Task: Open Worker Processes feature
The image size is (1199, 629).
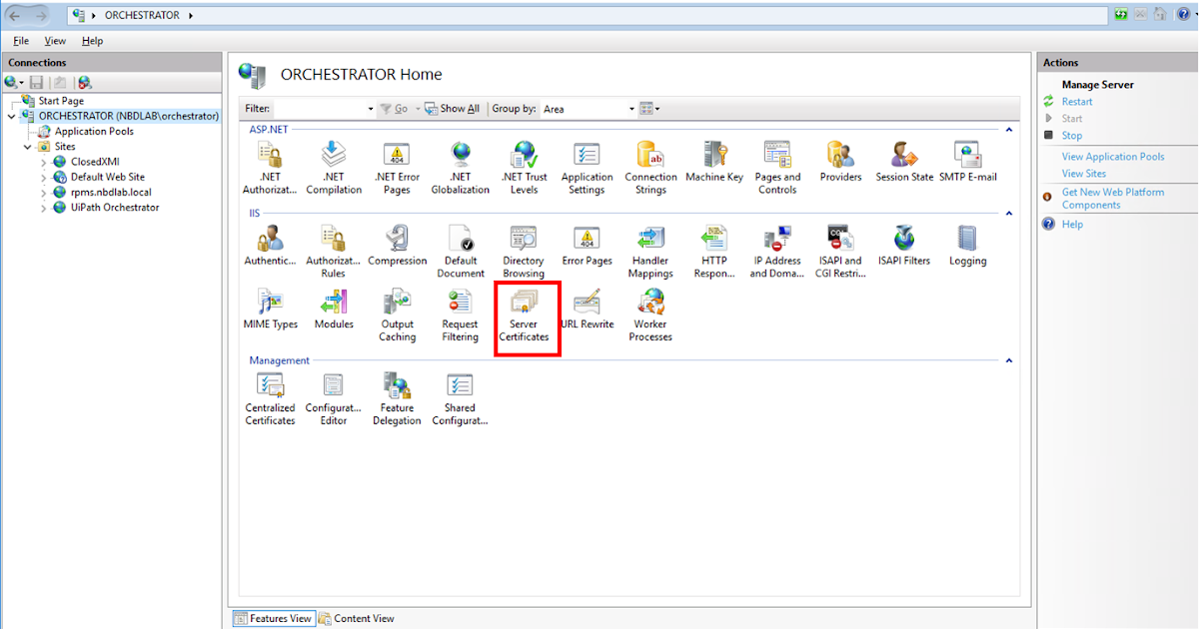Action: tap(650, 315)
